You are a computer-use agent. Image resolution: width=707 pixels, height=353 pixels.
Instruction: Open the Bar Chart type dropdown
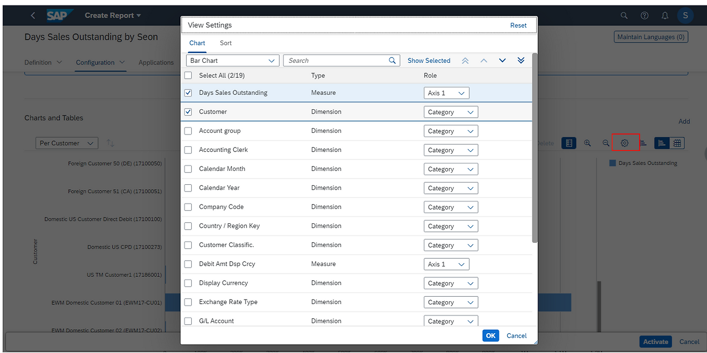pos(233,61)
